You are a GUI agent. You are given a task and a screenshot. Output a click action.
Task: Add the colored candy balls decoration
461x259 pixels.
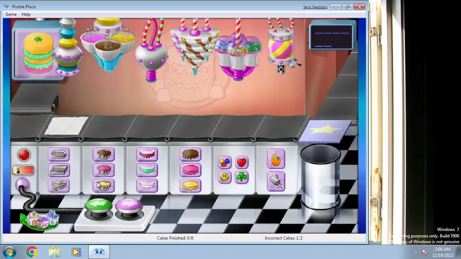click(225, 163)
